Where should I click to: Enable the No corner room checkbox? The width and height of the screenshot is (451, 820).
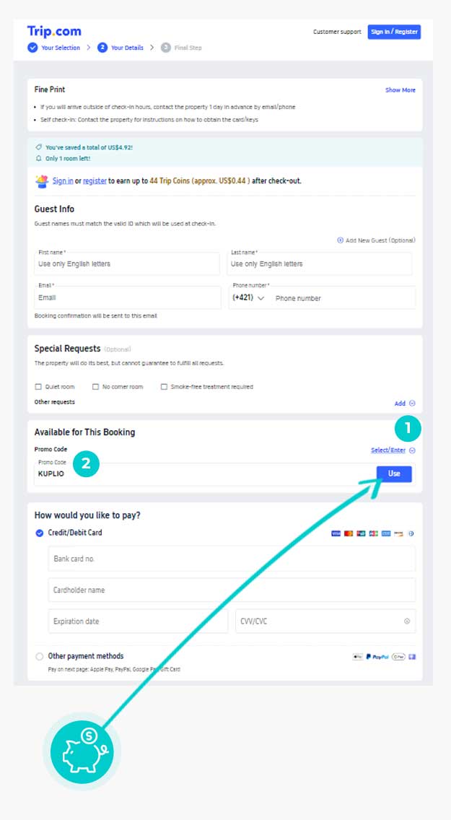pos(96,387)
